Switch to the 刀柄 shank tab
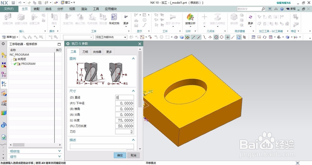This screenshot has height=165, width=312. [85, 52]
